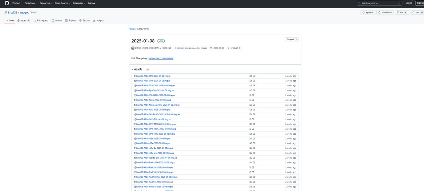Download BredOS-ARM-OPI-BASE-CM5 image file
424x191 pixels.
pyautogui.click(x=158, y=115)
